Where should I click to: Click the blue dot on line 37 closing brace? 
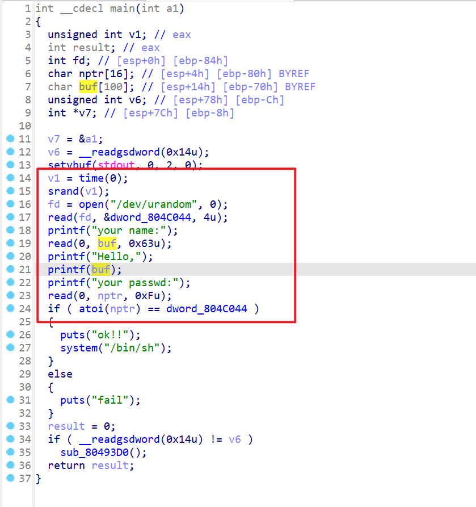(x=10, y=479)
